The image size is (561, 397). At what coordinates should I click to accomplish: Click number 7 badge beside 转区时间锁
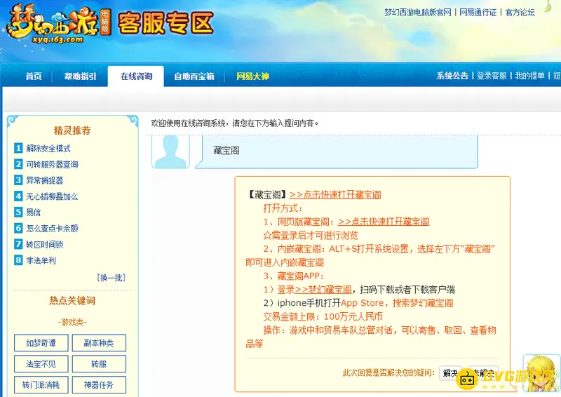(18, 244)
